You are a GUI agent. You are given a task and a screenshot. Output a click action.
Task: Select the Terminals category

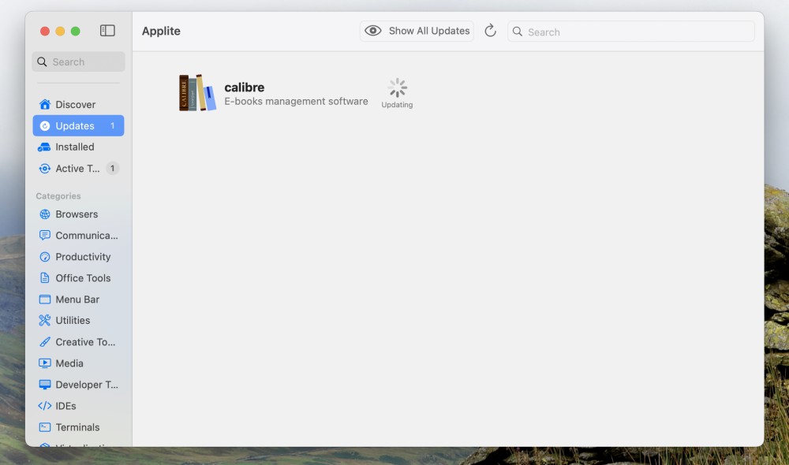78,427
